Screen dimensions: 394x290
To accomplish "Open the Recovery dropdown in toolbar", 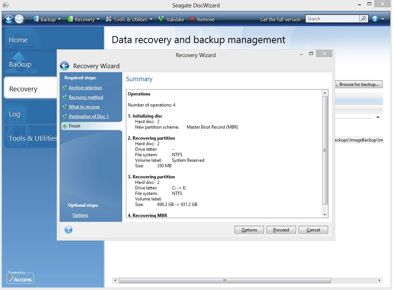I will click(84, 20).
